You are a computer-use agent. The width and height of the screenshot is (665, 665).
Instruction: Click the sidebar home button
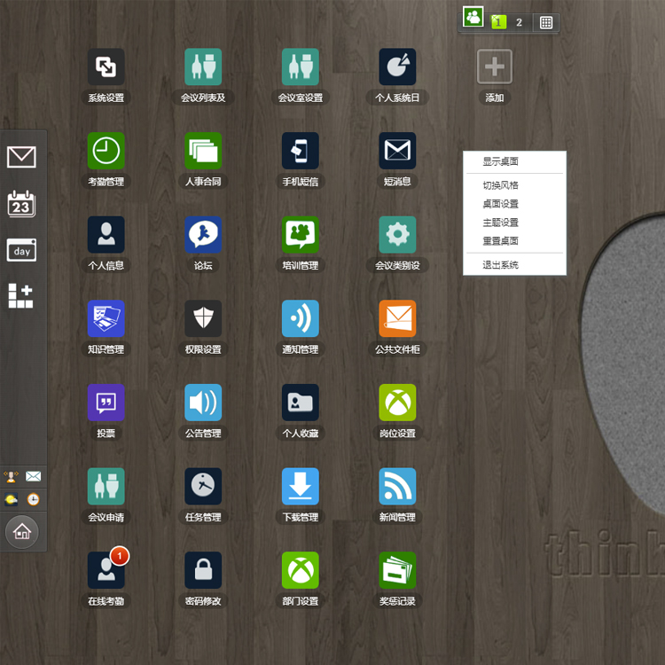click(x=22, y=532)
